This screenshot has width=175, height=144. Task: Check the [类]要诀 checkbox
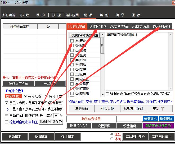click(72, 41)
